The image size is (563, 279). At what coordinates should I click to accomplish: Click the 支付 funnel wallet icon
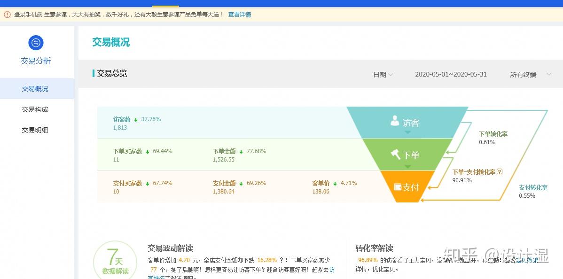[398, 187]
